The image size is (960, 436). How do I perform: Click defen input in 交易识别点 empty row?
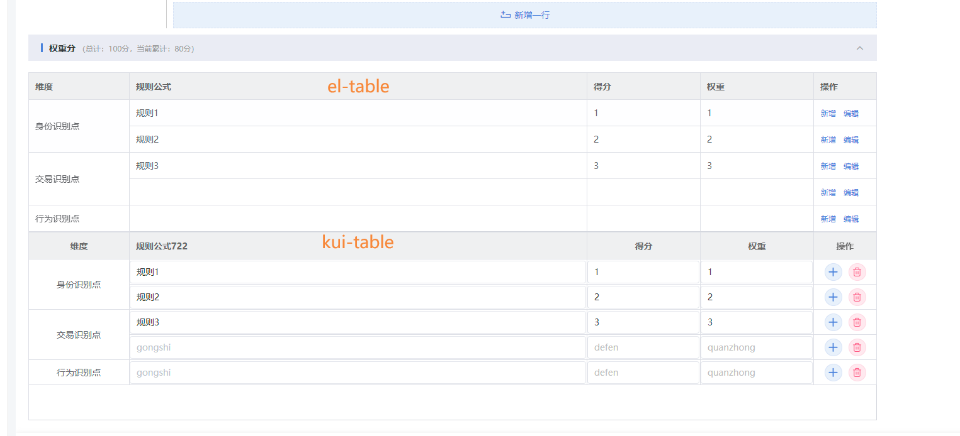[643, 347]
